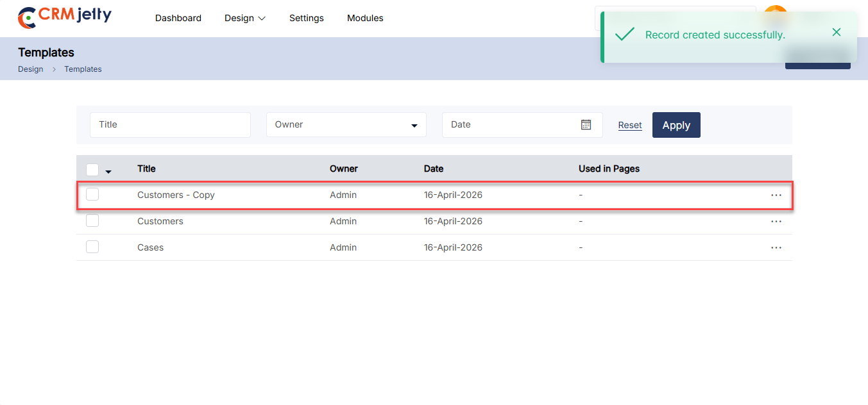
Task: Toggle the select-all header checkbox
Action: (92, 169)
